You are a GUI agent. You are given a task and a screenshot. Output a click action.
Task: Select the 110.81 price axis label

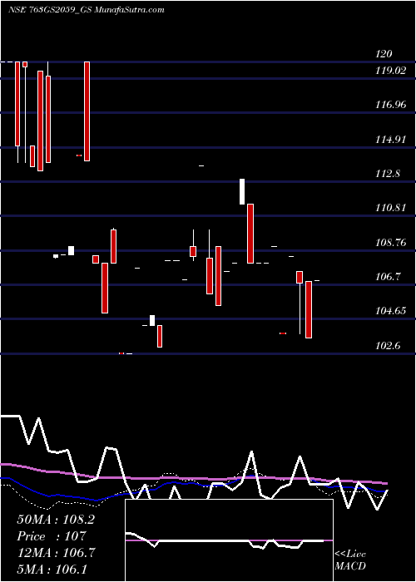[391, 208]
